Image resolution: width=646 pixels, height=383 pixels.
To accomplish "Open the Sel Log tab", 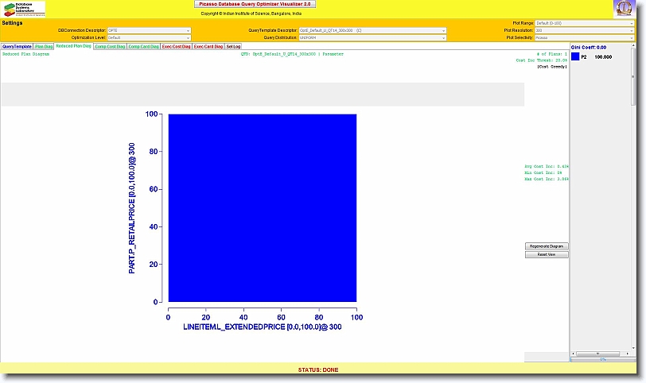I will (x=233, y=47).
